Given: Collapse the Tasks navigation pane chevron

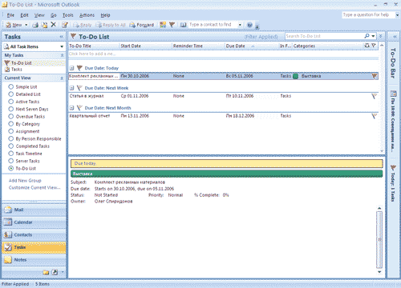Looking at the screenshot, I should coord(62,37).
